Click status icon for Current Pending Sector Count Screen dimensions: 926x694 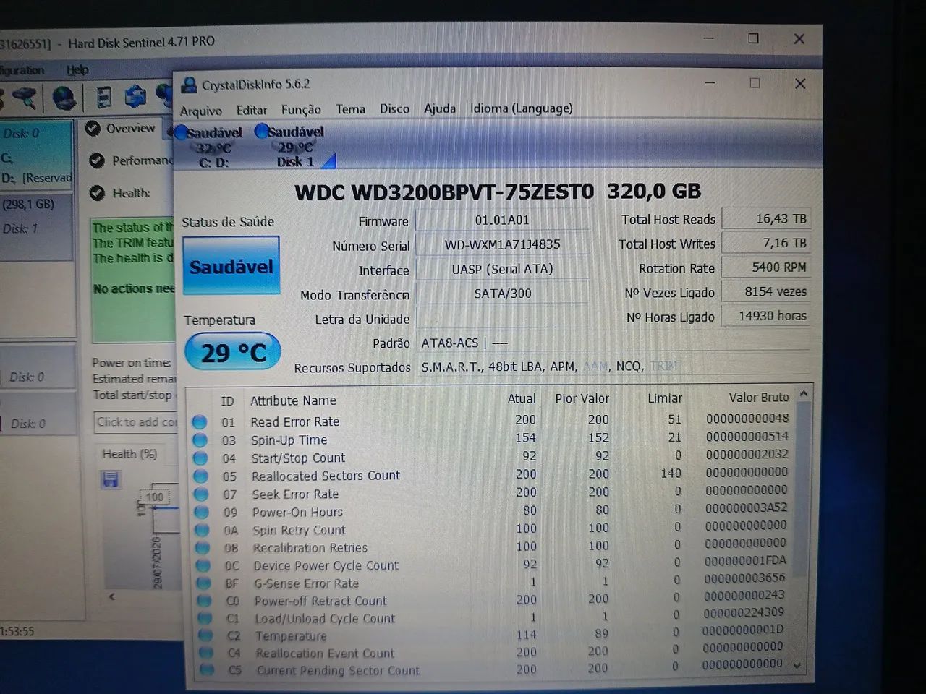207,670
